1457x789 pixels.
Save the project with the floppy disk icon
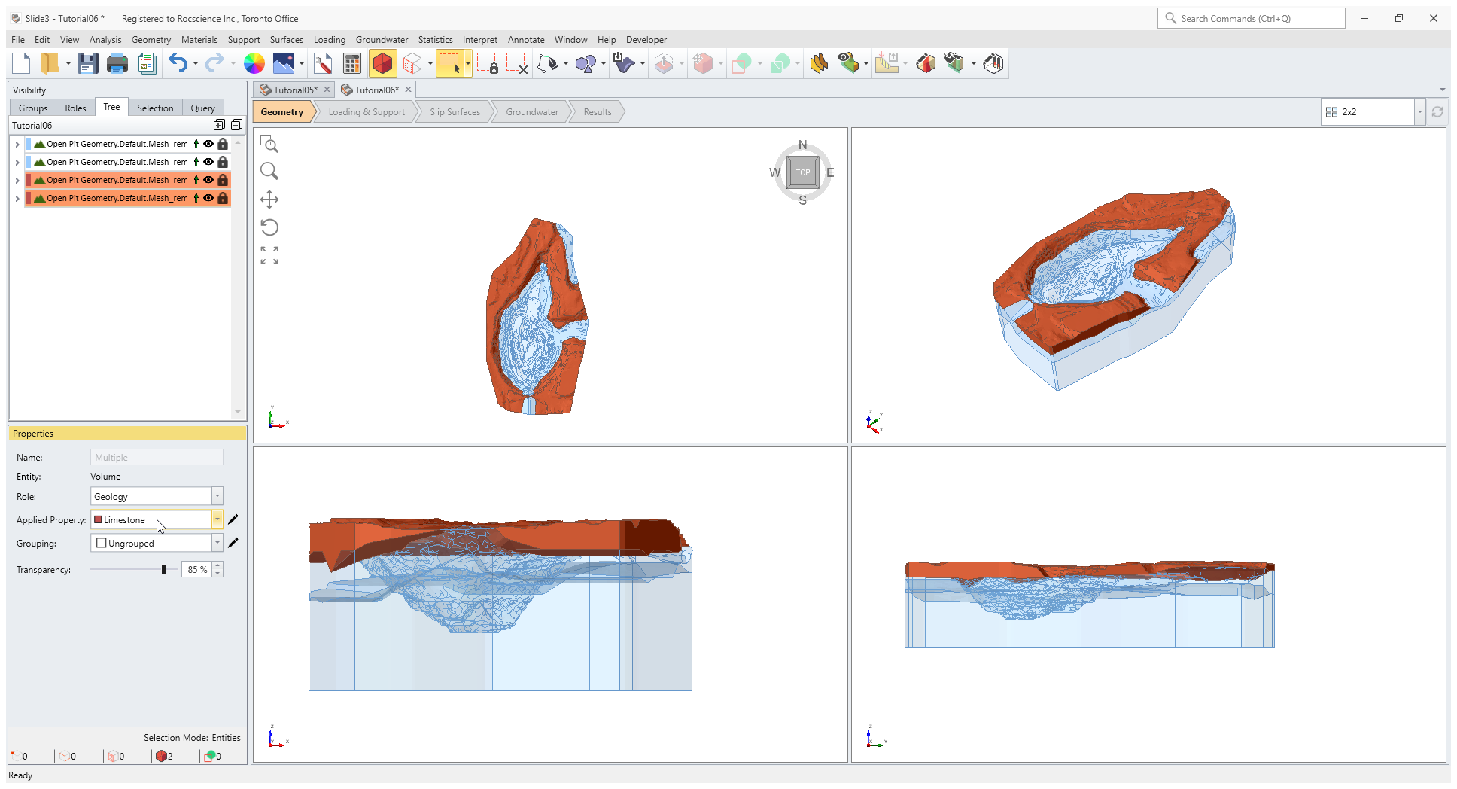click(88, 64)
